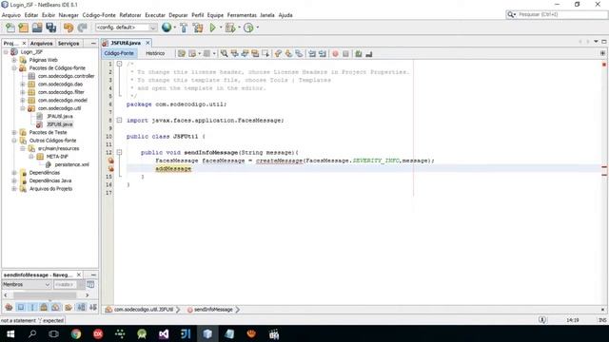The height and width of the screenshot is (342, 609).
Task: Toggle Show Inherited Members in Navigator
Action: (9, 308)
